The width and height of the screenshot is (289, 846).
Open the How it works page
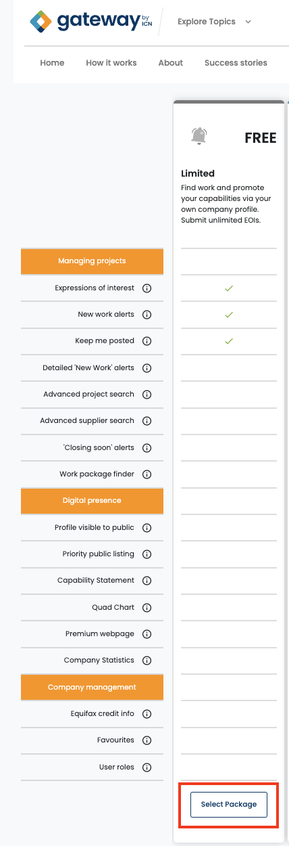111,63
